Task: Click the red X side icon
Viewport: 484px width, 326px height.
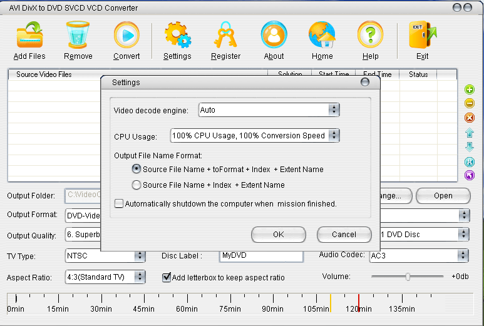Action: [x=470, y=118]
